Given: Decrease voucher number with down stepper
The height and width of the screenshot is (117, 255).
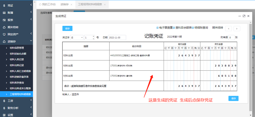Looking at the screenshot, I should [93, 39].
